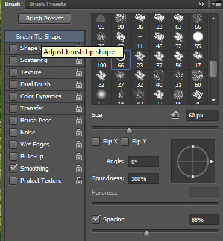Switch to the Brush tab

pos(13,4)
